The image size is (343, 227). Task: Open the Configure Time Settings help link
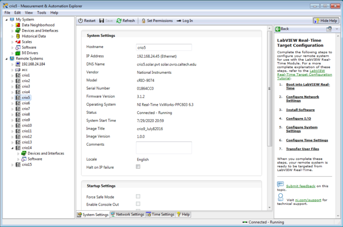[x=307, y=140]
